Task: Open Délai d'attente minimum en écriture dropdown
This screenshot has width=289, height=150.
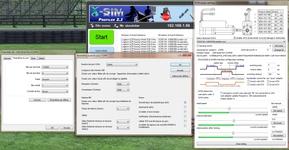Action: 123,128
